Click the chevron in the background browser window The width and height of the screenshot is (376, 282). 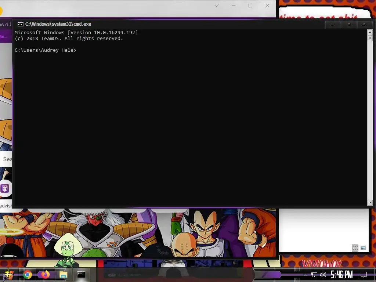(217, 6)
